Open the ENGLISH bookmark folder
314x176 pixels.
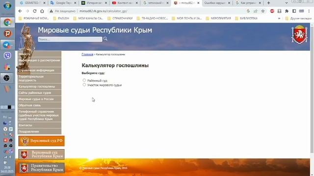61,19
